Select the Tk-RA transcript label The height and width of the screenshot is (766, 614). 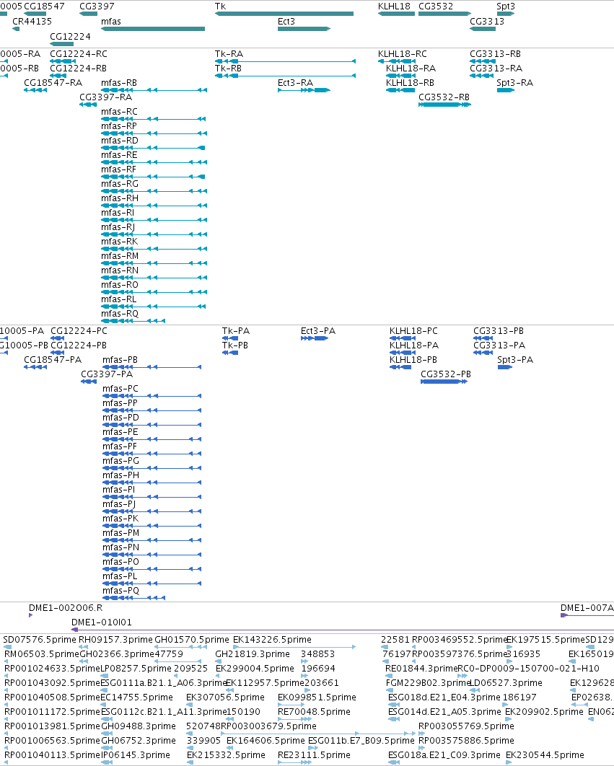[229, 54]
